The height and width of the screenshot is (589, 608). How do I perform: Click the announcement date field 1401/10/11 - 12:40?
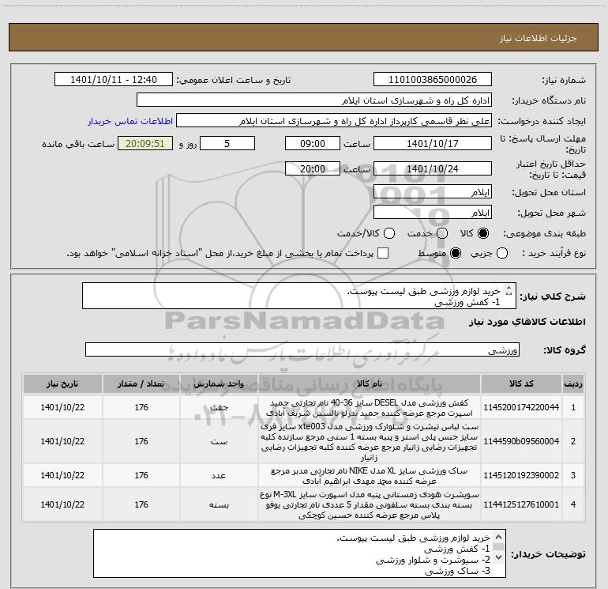114,80
